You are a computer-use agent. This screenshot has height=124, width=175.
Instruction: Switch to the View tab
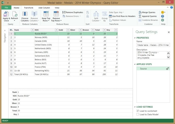[57, 8]
